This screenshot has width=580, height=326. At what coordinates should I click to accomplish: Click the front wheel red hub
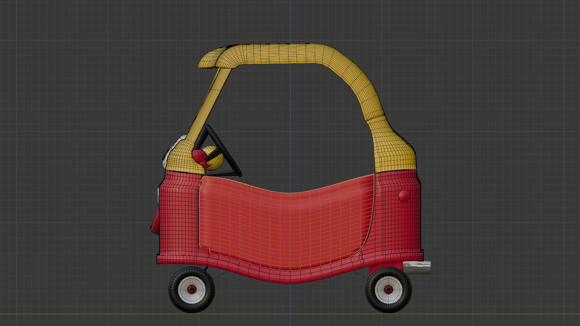pos(192,290)
